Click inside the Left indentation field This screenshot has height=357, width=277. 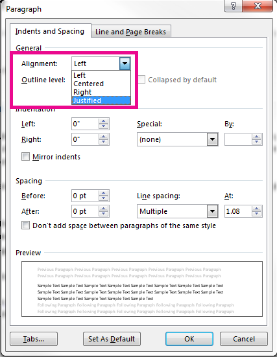pos(85,124)
